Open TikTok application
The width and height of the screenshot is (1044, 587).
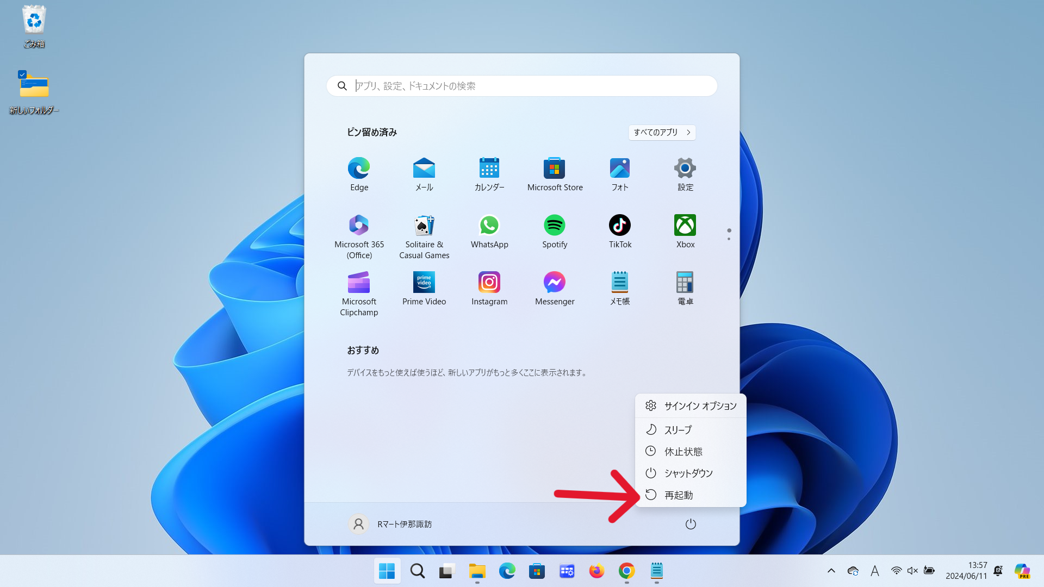coord(620,224)
